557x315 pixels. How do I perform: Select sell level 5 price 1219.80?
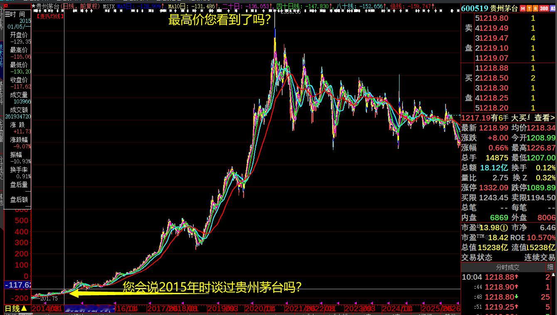coord(494,18)
